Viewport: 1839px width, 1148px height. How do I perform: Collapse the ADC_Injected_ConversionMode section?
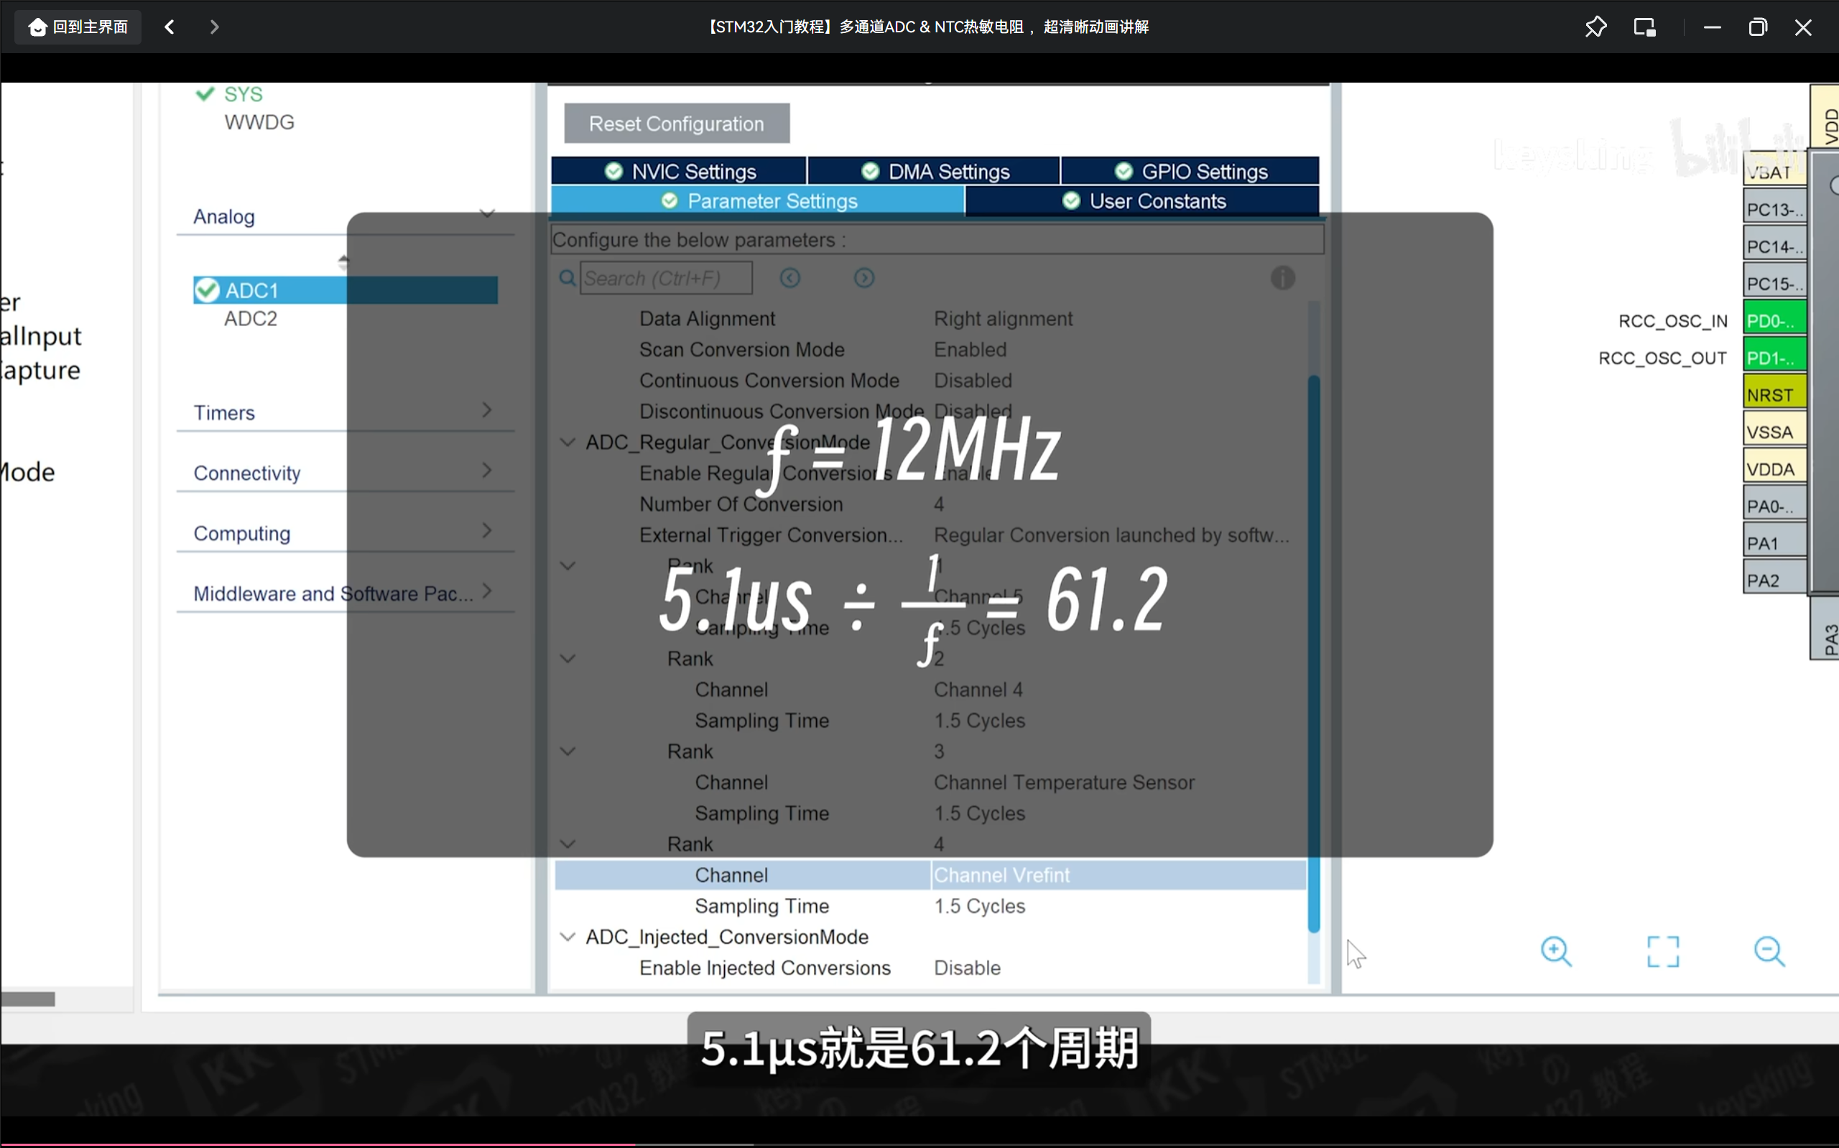tap(567, 937)
